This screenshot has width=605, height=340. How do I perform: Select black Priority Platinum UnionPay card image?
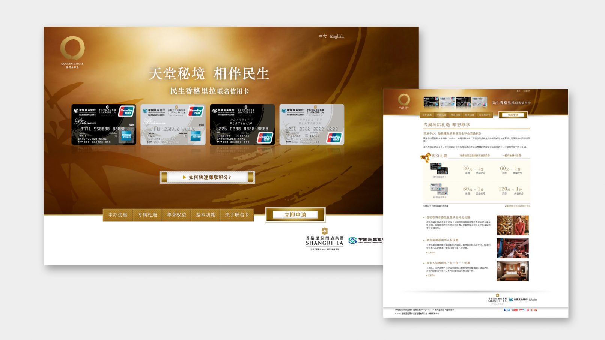pyautogui.click(x=242, y=124)
